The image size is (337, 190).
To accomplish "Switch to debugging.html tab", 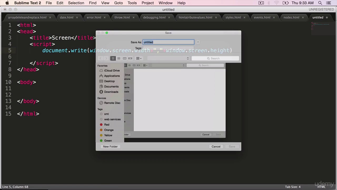I will click(x=154, y=17).
